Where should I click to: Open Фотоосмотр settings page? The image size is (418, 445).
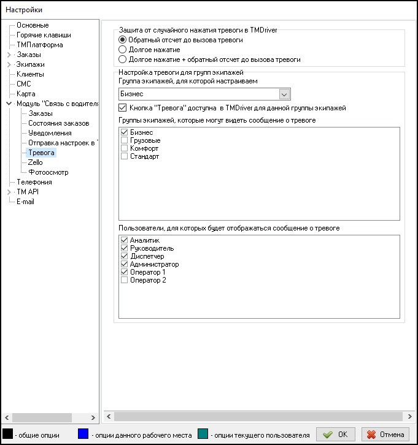point(48,172)
